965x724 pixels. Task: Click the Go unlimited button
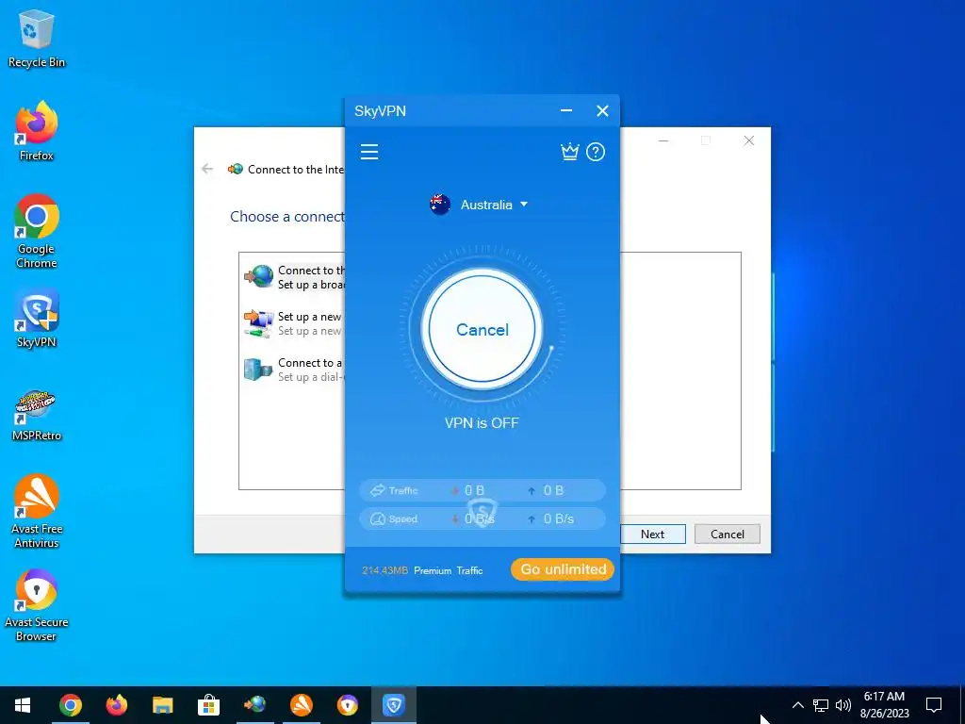(x=563, y=569)
